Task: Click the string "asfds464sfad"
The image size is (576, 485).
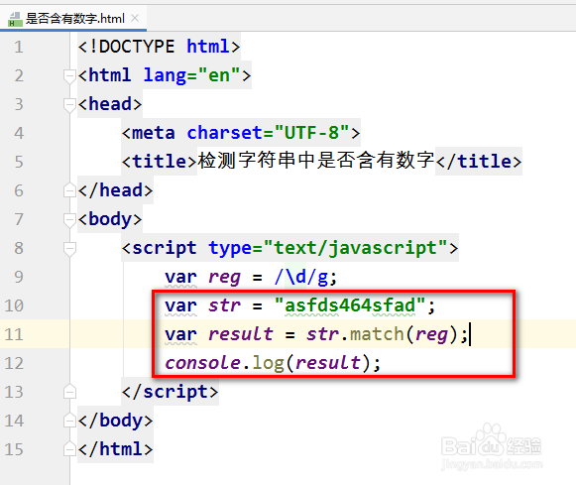Action: click(350, 305)
